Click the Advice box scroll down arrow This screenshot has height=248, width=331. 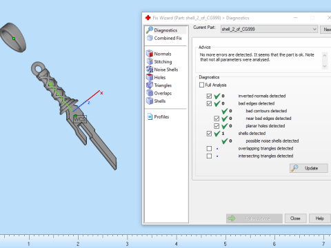coord(325,66)
